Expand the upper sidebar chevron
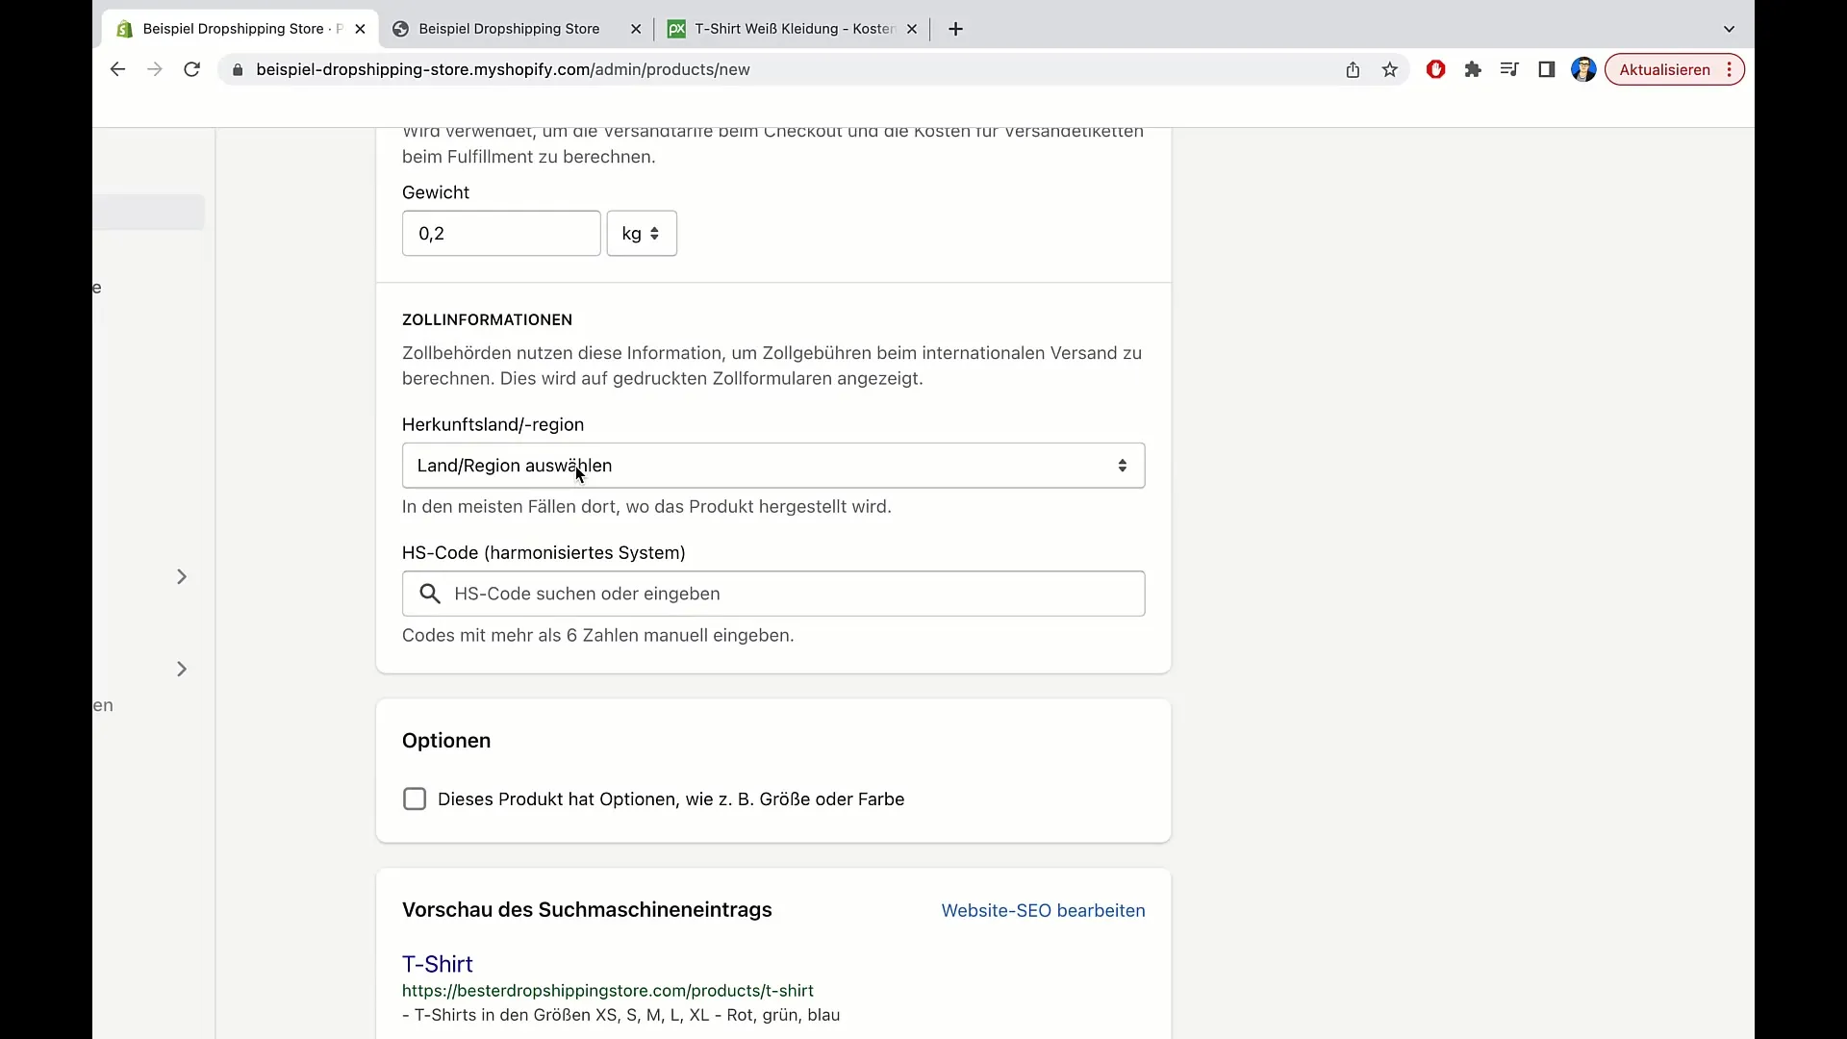The image size is (1847, 1039). point(182,576)
